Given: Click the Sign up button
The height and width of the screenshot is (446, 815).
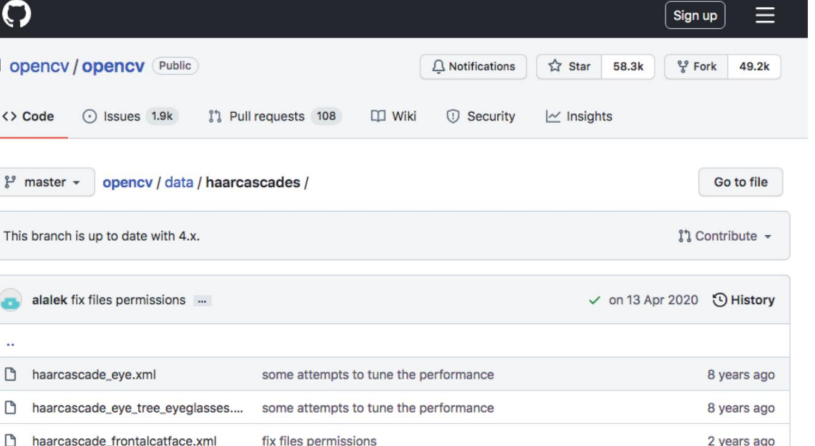Looking at the screenshot, I should 694,16.
